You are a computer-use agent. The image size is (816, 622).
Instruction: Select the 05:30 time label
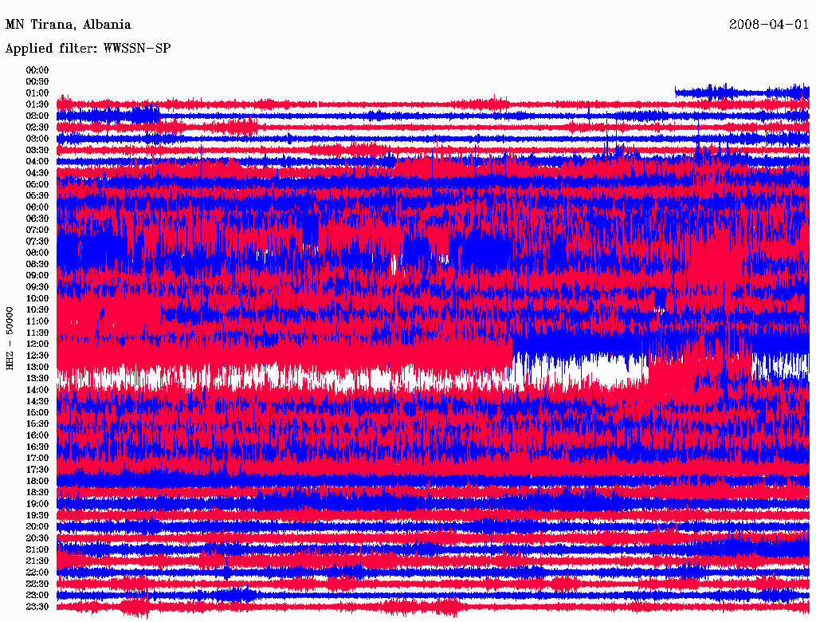[x=37, y=195]
